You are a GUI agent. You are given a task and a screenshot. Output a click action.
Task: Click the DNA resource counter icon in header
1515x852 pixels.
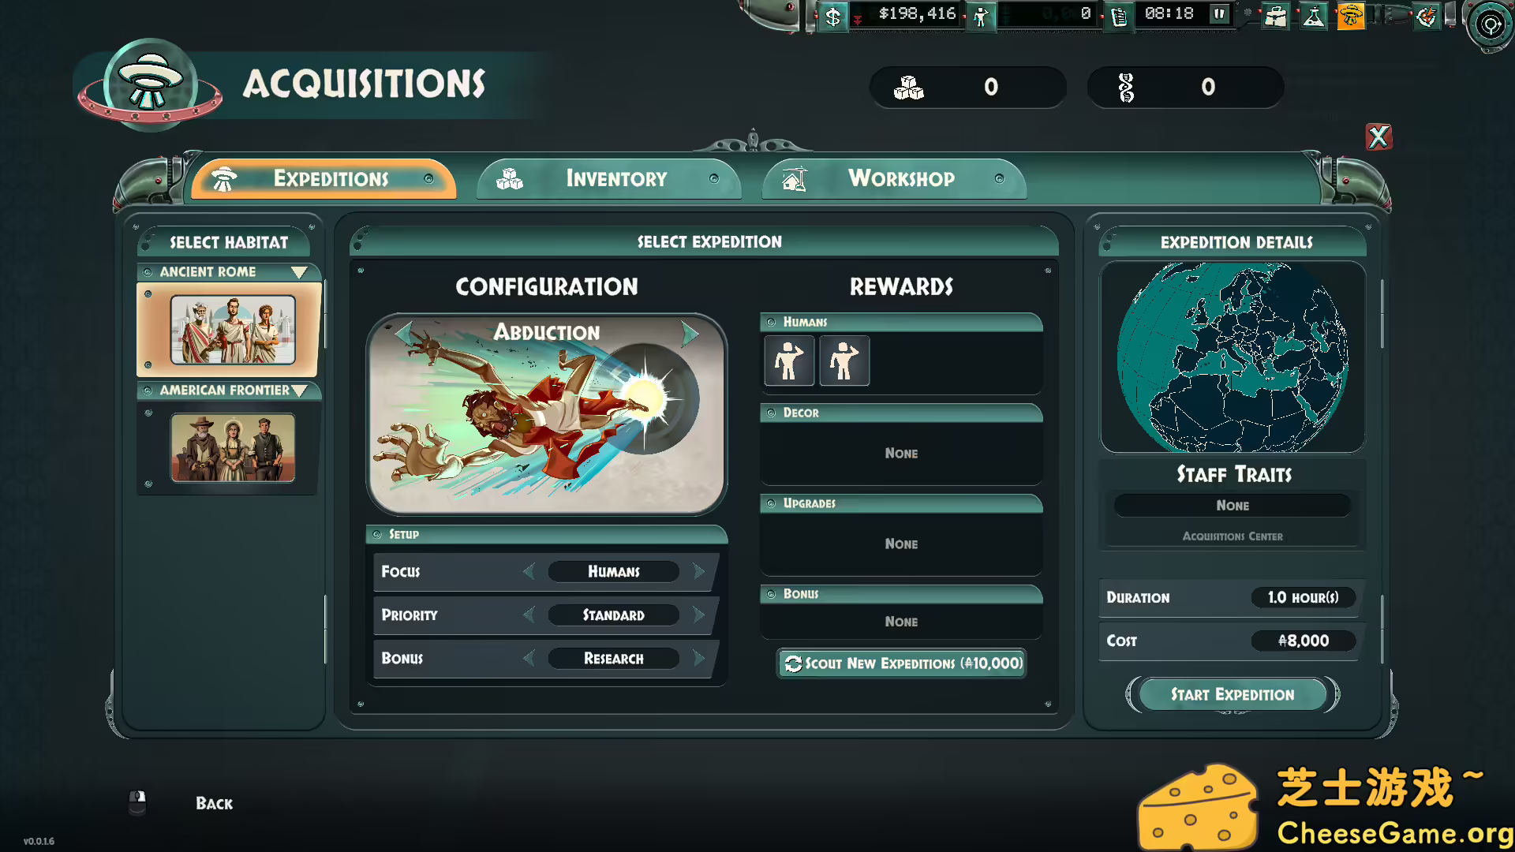(1127, 88)
